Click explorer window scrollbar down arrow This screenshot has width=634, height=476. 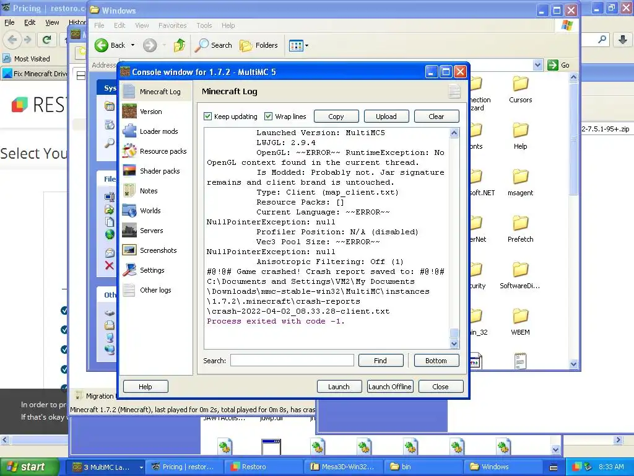pyautogui.click(x=573, y=364)
